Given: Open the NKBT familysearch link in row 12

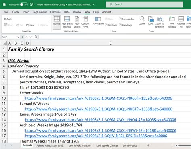Looking at the screenshot, I should point(99,109).
